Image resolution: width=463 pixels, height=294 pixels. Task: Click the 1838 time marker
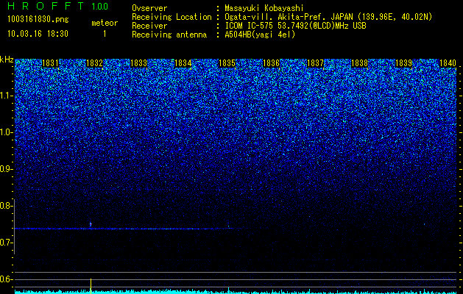pyautogui.click(x=360, y=63)
